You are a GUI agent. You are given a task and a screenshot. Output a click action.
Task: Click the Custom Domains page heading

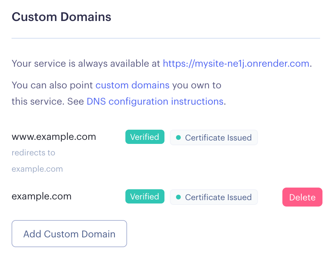[61, 17]
